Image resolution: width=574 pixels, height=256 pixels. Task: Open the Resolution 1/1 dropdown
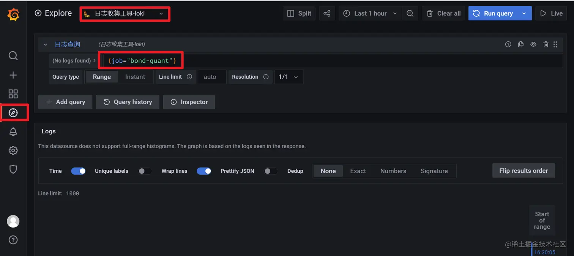tap(289, 77)
